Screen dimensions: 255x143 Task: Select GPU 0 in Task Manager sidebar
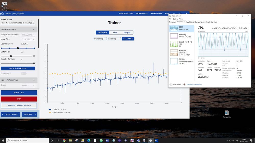coord(181,61)
